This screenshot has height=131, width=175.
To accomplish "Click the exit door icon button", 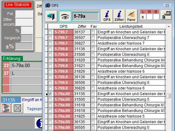I will (x=51, y=17).
